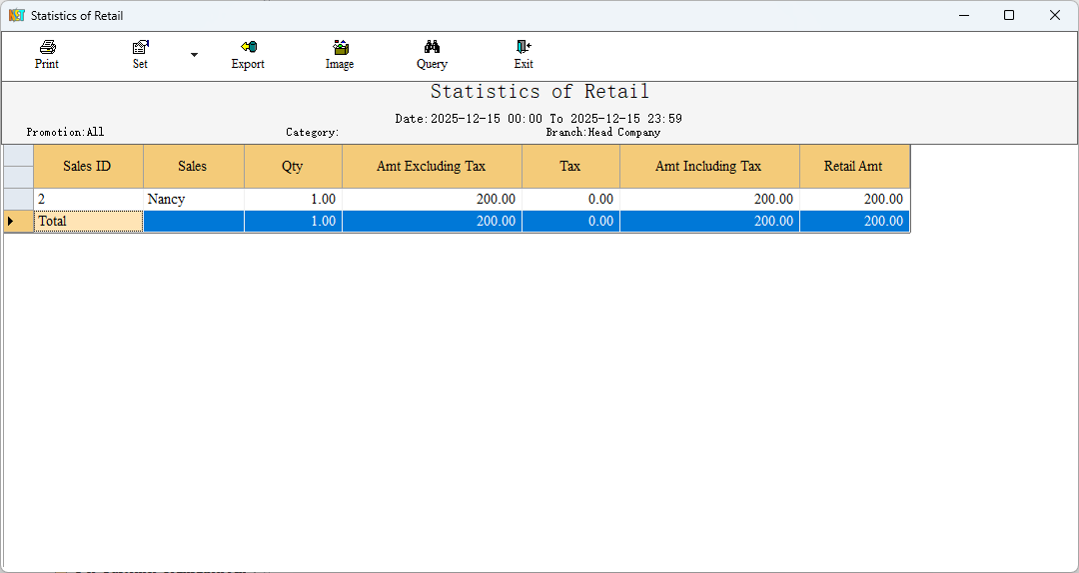Click the Exit door icon
This screenshot has width=1079, height=573.
tap(524, 47)
